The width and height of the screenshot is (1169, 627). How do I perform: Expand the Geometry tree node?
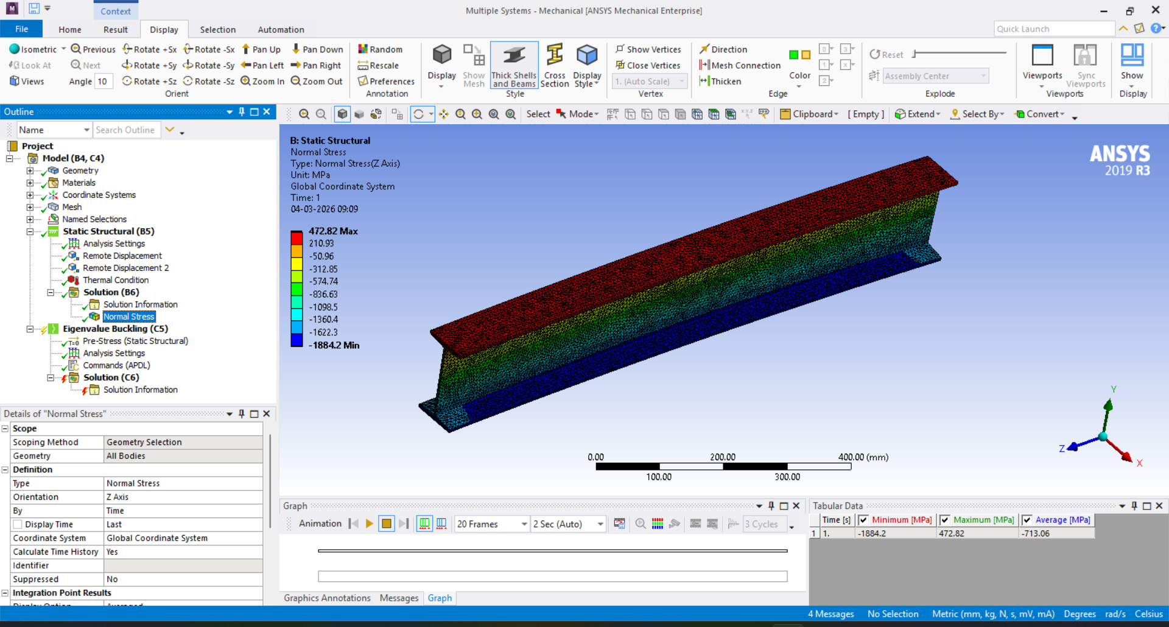pyautogui.click(x=30, y=170)
